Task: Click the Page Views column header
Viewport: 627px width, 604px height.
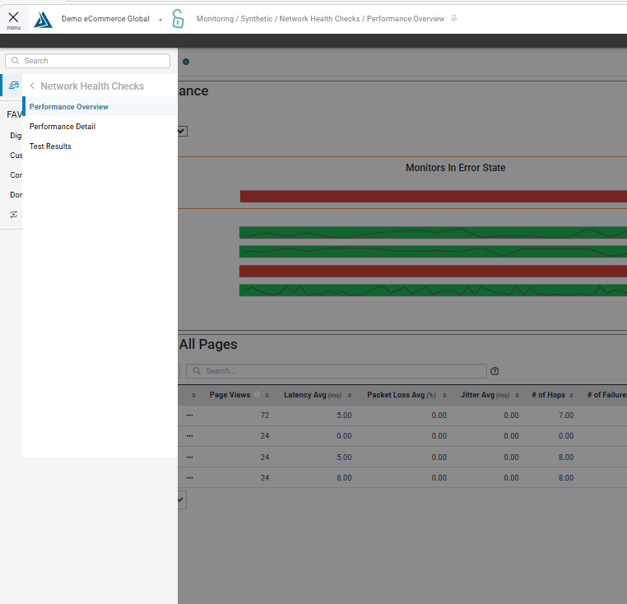Action: click(x=230, y=395)
